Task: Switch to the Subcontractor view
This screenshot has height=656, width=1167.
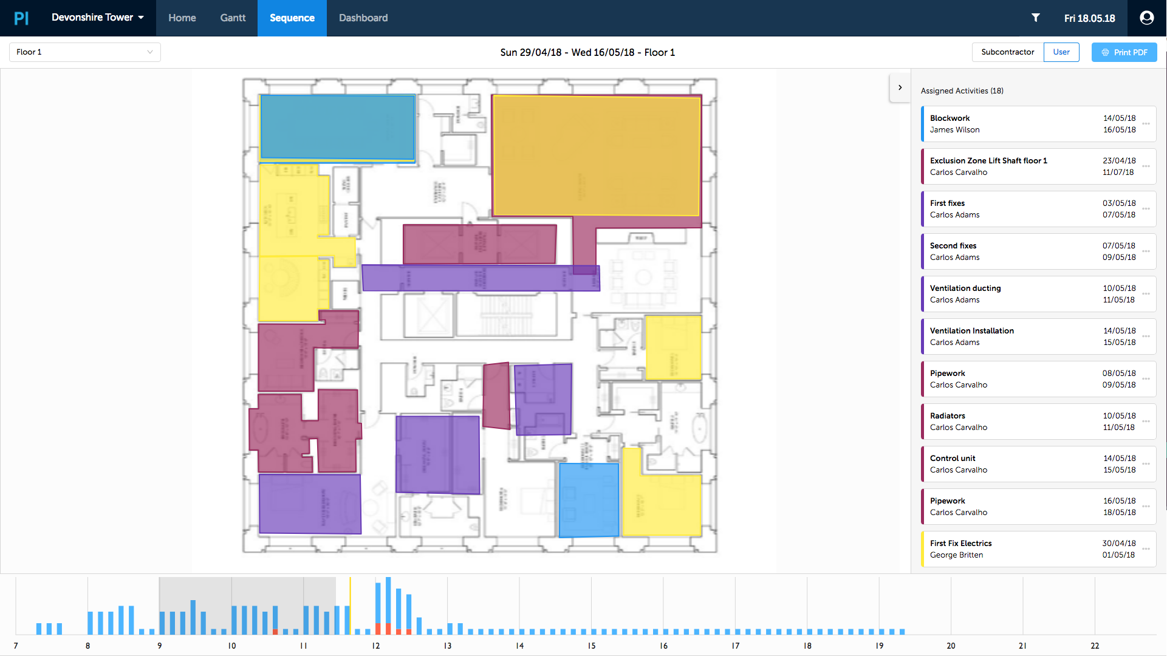Action: pyautogui.click(x=1007, y=52)
